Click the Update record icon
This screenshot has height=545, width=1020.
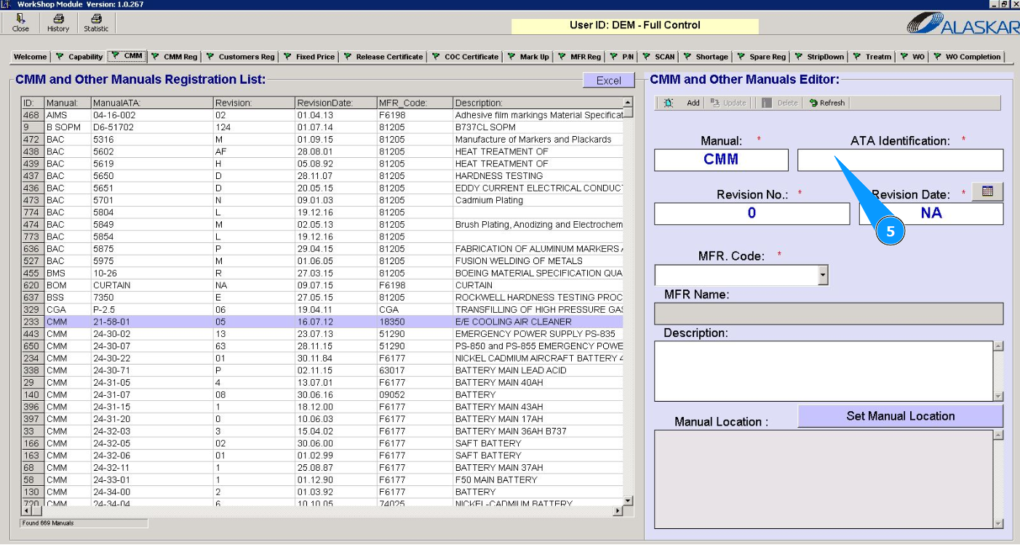pyautogui.click(x=715, y=103)
